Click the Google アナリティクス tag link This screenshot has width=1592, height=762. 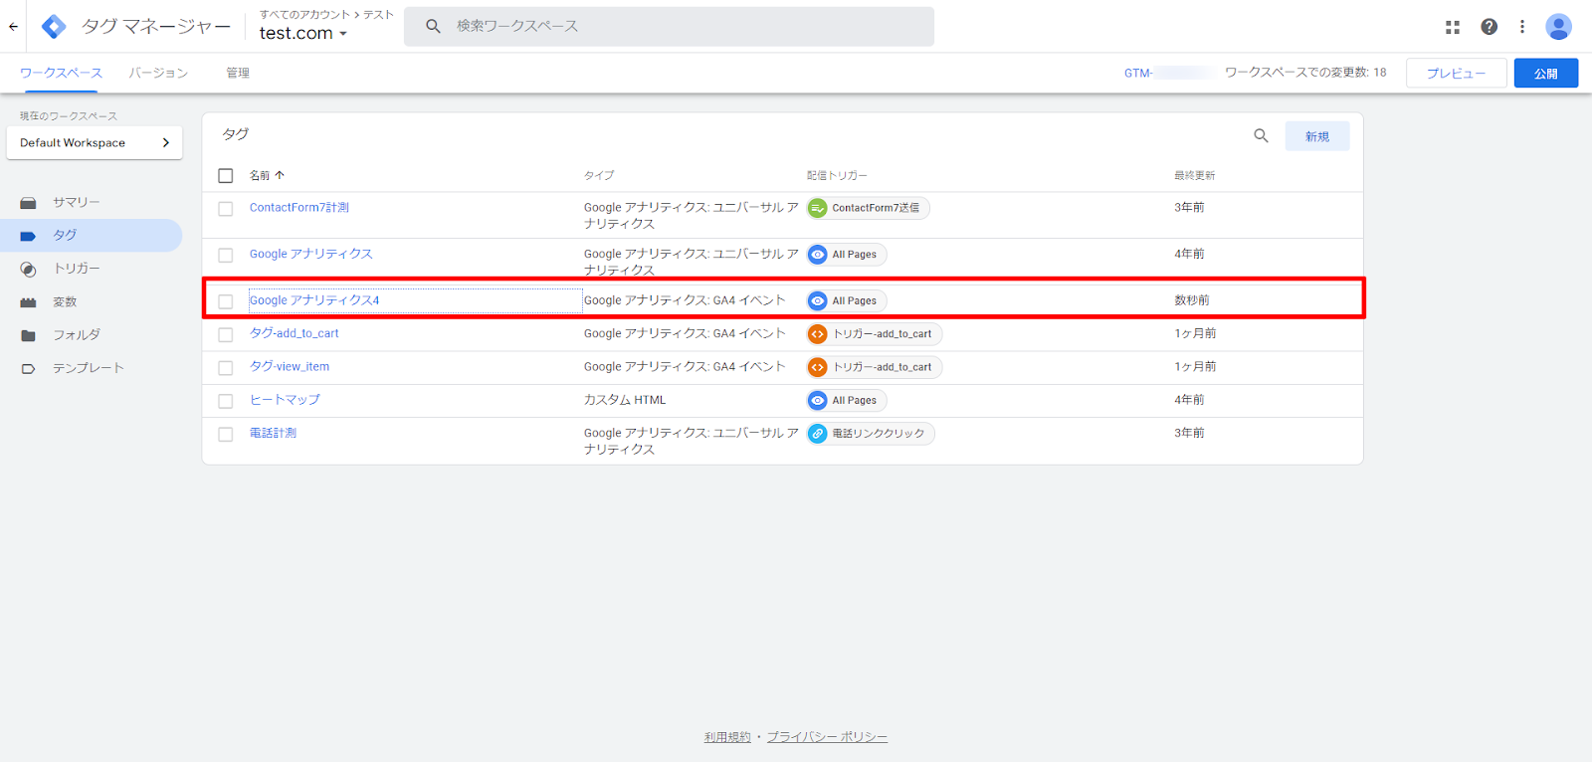(x=311, y=255)
